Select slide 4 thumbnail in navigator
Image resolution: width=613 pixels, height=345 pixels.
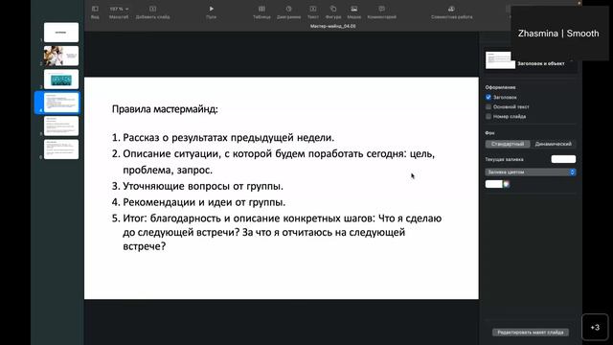[61, 103]
